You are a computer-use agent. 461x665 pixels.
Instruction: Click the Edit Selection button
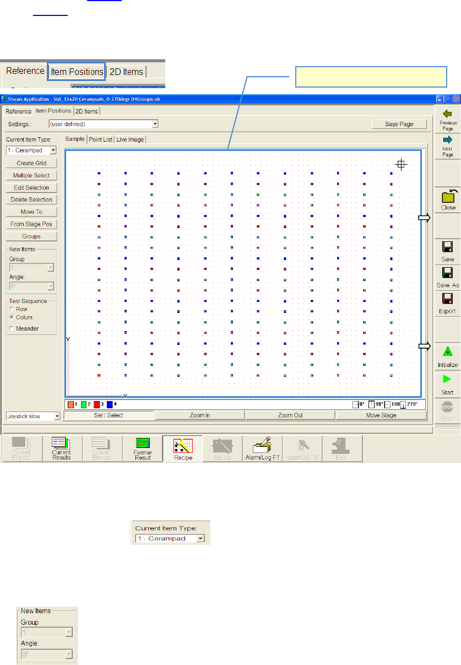31,187
